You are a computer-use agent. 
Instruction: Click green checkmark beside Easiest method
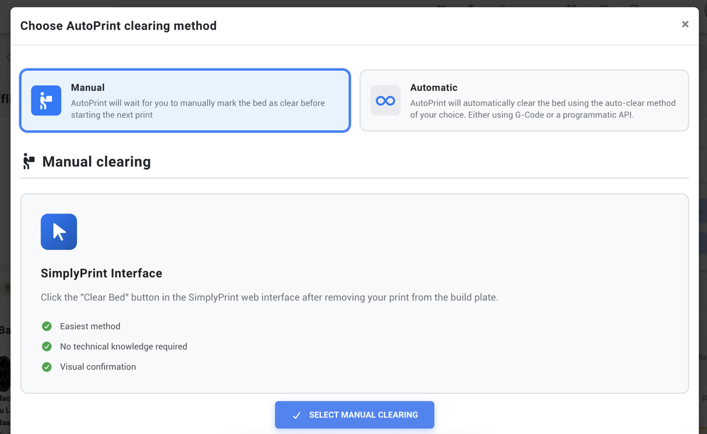pos(47,326)
